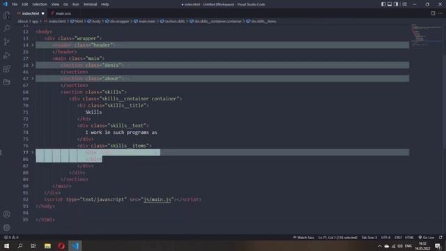Open the Selection menu
The width and height of the screenshot is (446, 251).
pos(39,4)
